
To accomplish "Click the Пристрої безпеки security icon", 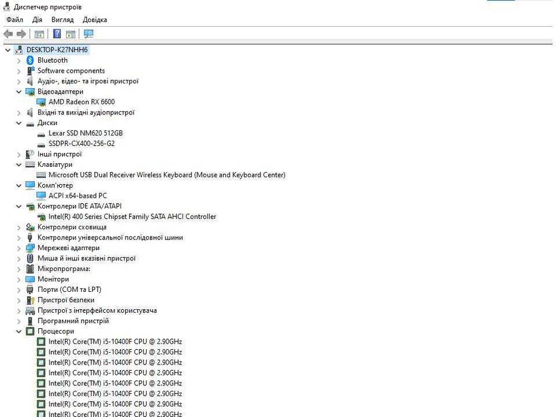I will [x=30, y=300].
